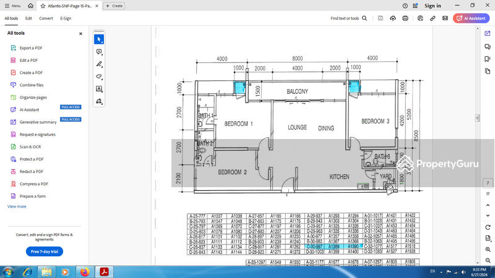The image size is (495, 278).
Task: Close the Atlantis-SNP document tab
Action: tap(97, 6)
